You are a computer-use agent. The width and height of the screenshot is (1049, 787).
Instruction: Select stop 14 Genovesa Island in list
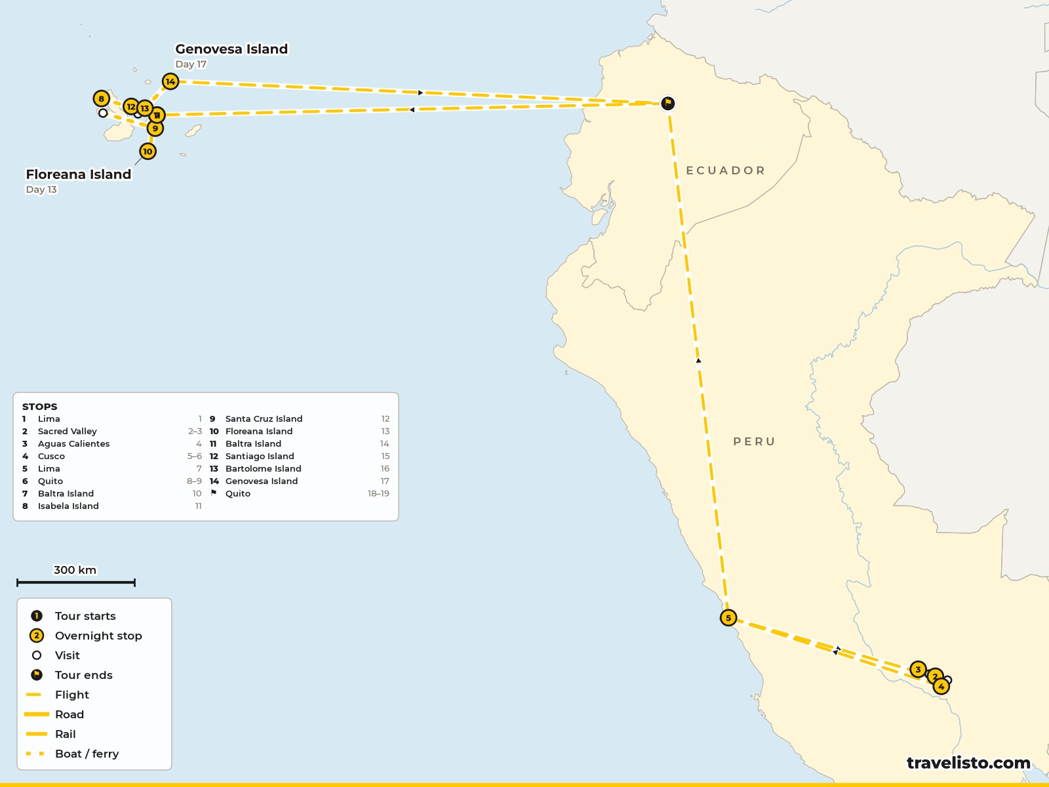[300, 481]
